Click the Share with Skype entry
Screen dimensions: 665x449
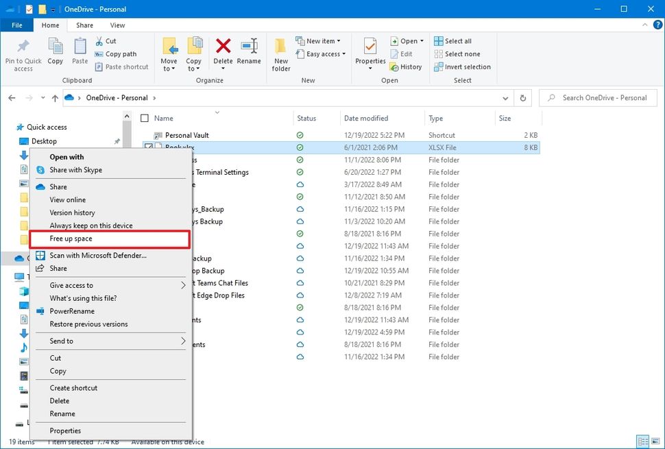(75, 170)
